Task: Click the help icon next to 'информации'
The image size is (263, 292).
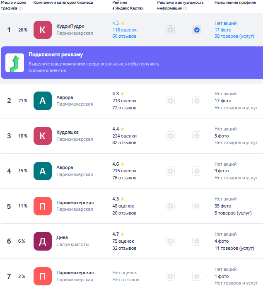Action: point(185,8)
